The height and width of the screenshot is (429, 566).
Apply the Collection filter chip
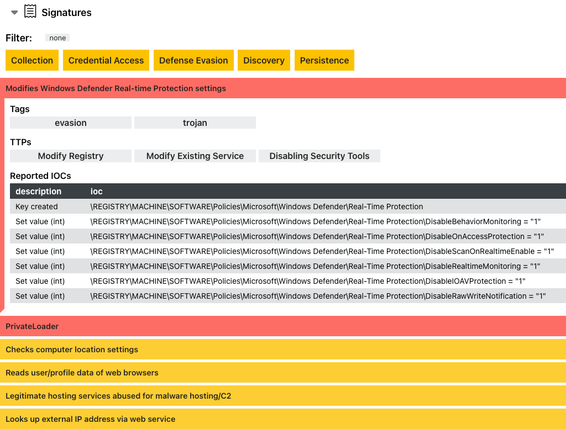[32, 60]
